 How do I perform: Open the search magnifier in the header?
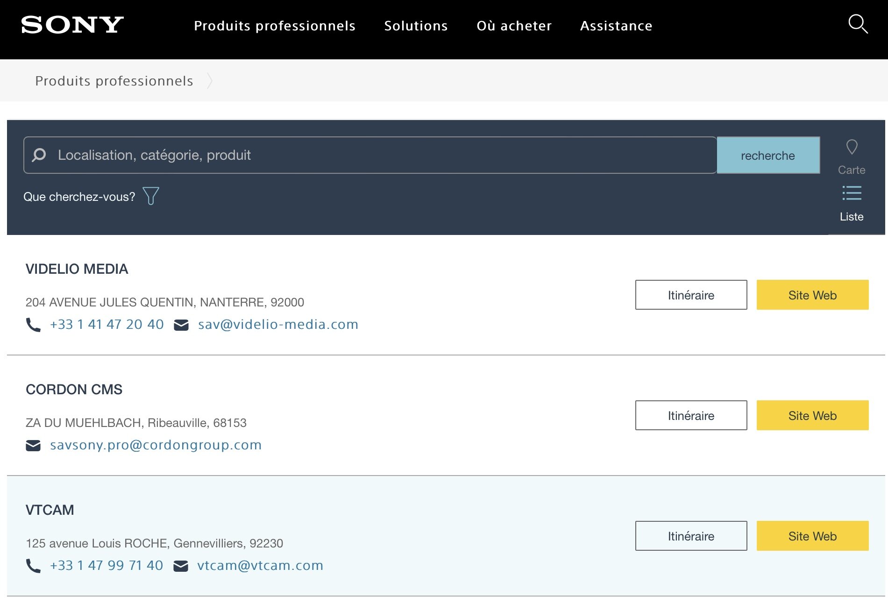[x=858, y=24]
